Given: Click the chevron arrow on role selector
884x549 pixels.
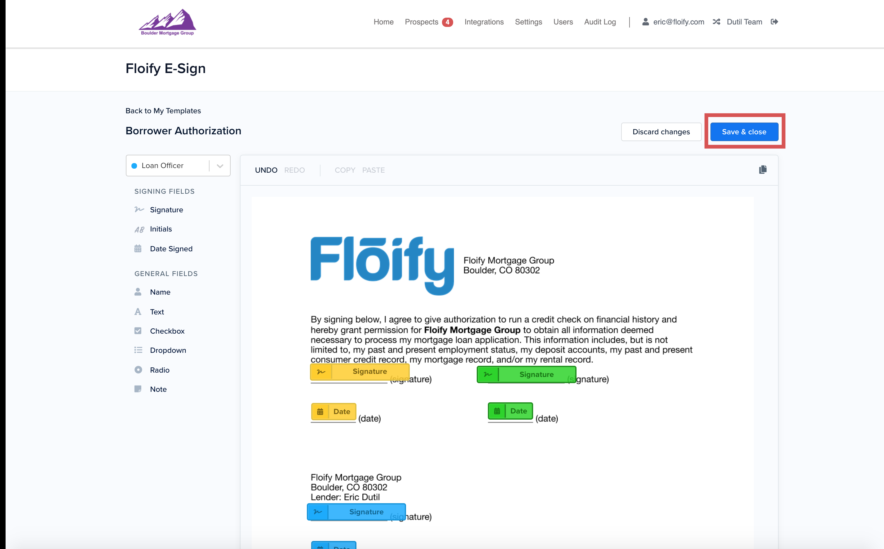Looking at the screenshot, I should pyautogui.click(x=220, y=166).
